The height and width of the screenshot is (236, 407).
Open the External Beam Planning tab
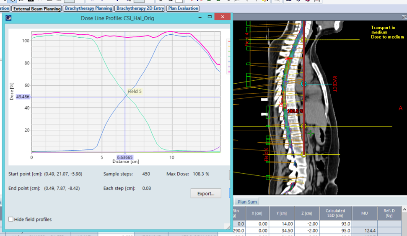coord(37,8)
